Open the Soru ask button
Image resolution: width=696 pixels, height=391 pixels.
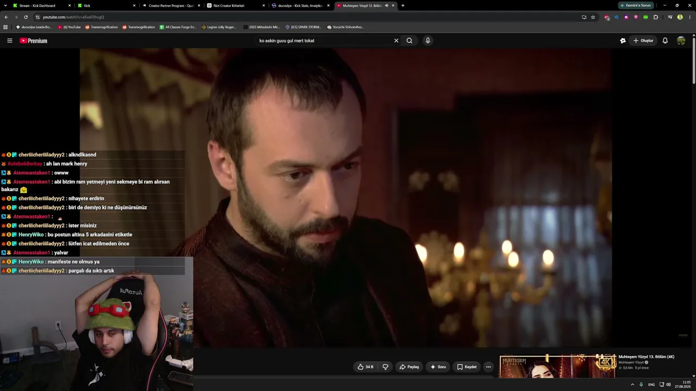tap(438, 367)
